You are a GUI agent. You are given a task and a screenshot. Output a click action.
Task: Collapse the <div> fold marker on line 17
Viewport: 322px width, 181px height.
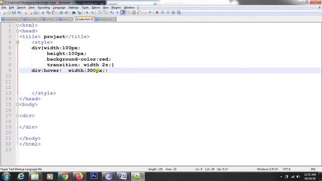coord(18,116)
